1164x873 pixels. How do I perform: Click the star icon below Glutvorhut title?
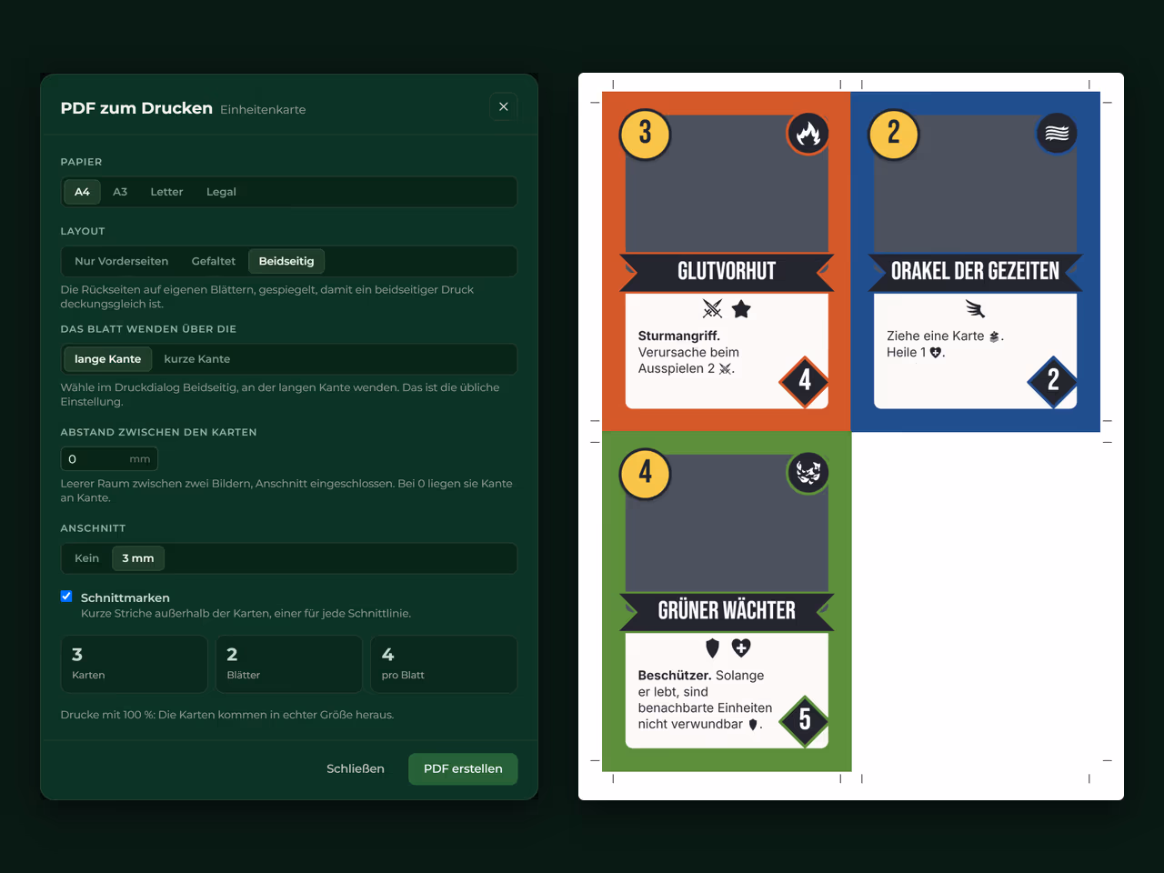click(x=741, y=309)
